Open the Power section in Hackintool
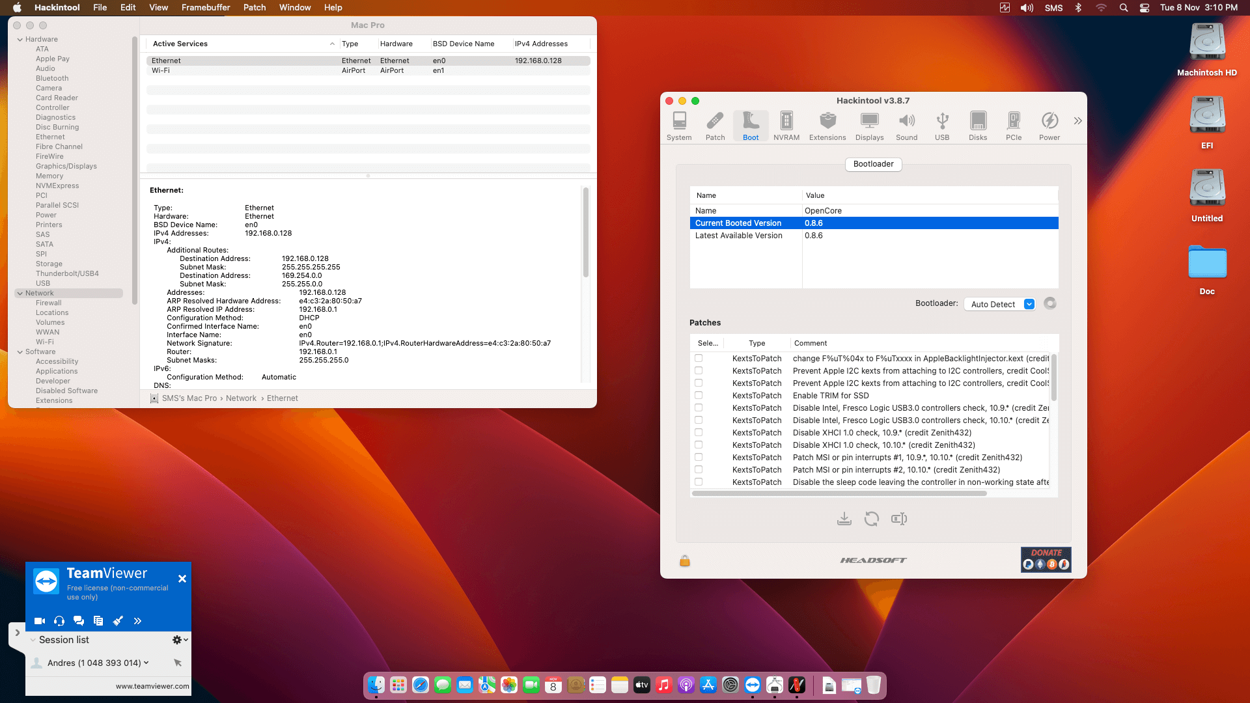 coord(1049,126)
